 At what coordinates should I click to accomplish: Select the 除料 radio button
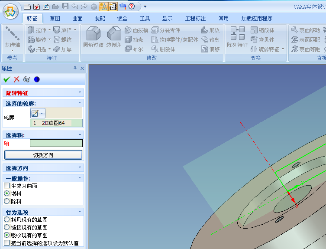[x=6, y=201]
